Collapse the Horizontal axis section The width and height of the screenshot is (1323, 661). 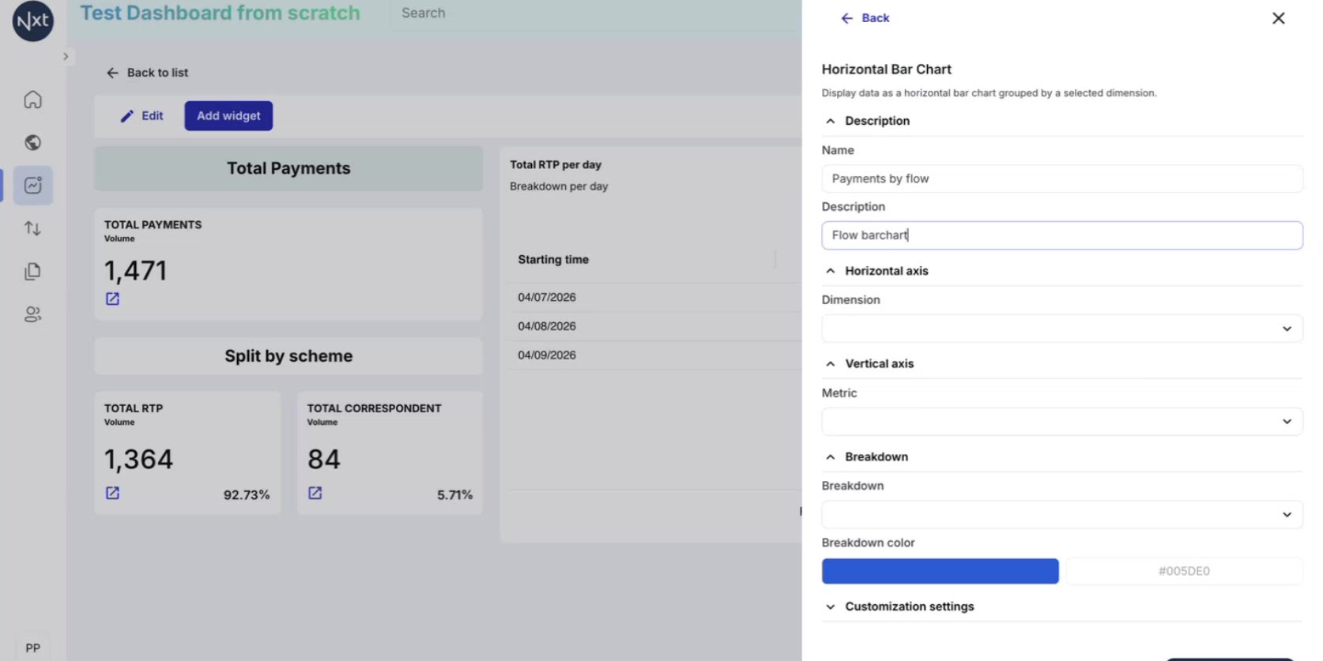[x=830, y=271]
